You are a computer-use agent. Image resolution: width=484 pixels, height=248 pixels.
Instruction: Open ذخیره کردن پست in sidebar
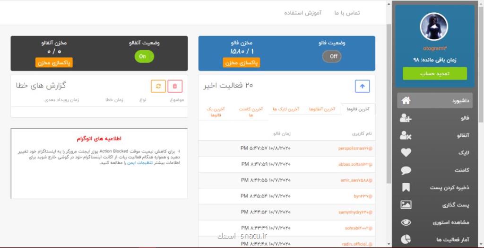click(435, 187)
